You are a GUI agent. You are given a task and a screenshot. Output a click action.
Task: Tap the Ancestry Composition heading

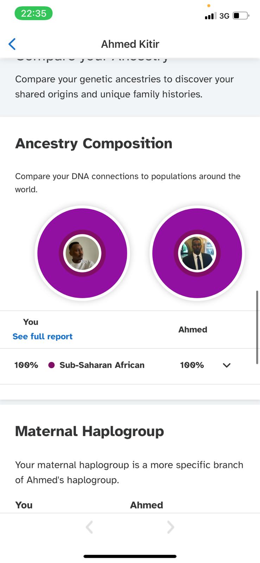(x=94, y=144)
